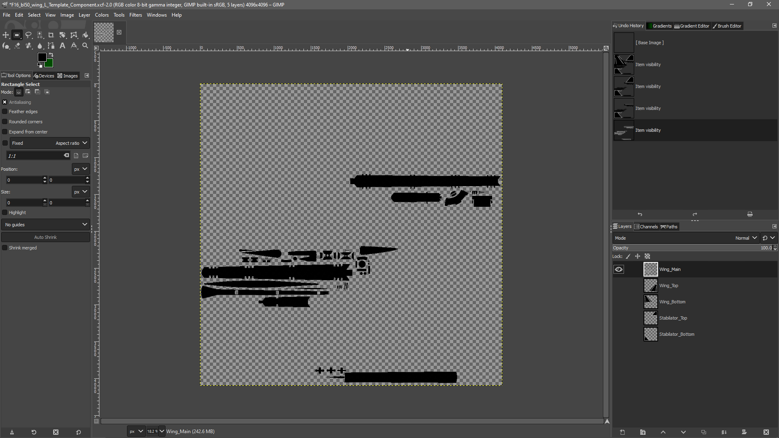Open the layer Mode Normal dropdown
The image size is (779, 438).
746,238
